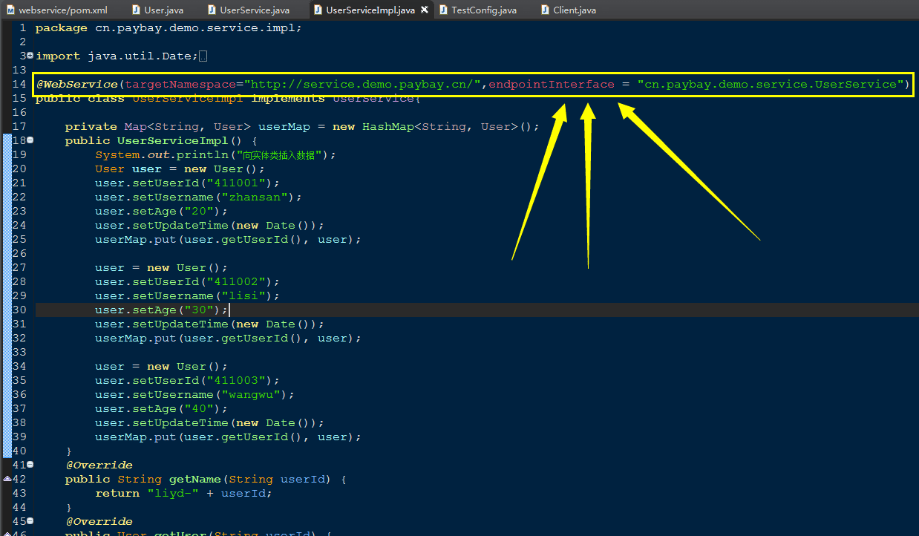Click the highlighted @WebService annotation text

77,84
